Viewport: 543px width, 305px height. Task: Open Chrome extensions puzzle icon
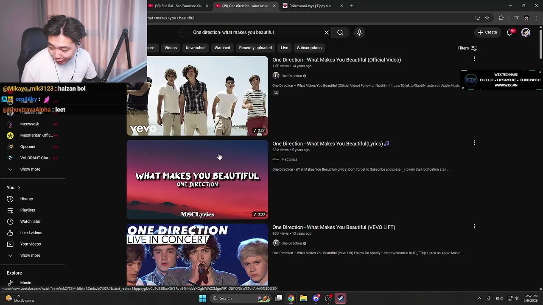coord(501,18)
